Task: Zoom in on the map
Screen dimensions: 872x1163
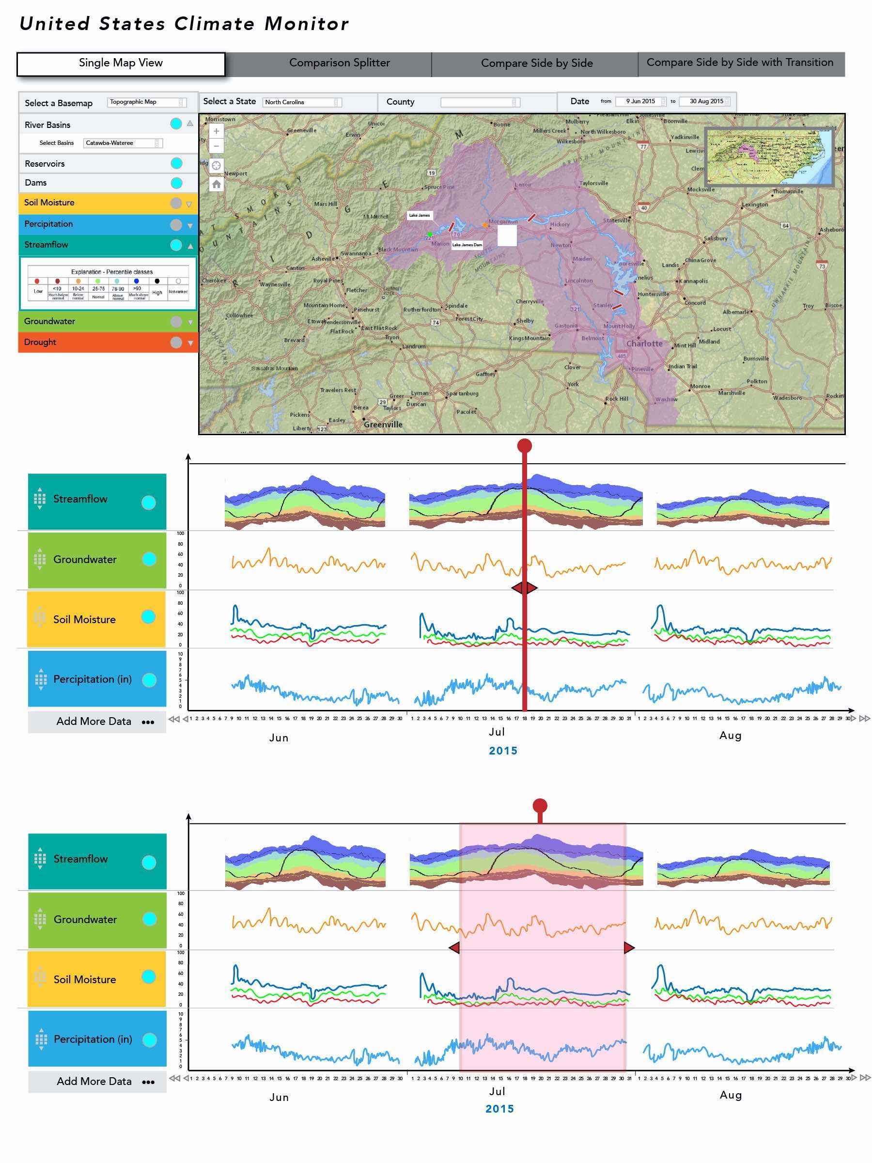Action: tap(216, 131)
